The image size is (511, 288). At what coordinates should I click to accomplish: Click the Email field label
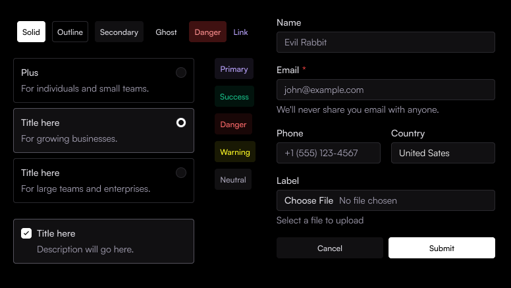pyautogui.click(x=288, y=70)
